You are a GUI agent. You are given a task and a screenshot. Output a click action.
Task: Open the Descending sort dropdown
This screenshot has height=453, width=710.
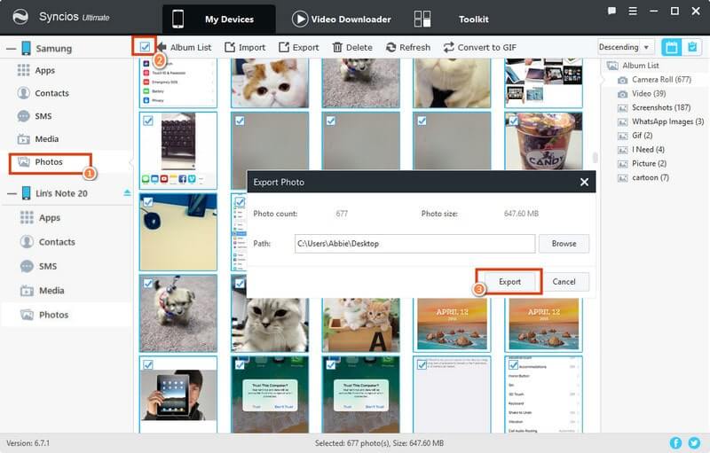[625, 47]
